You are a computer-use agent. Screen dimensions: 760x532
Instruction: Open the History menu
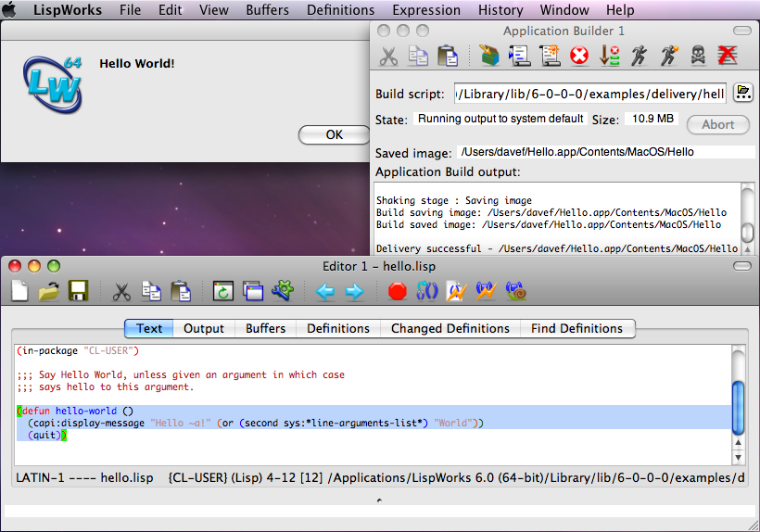pyautogui.click(x=500, y=9)
